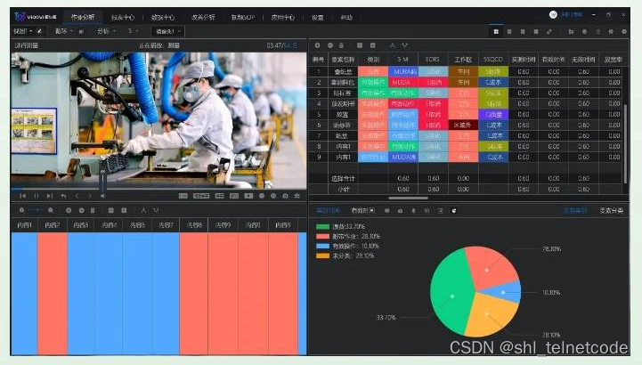Click the 要素分类 button at chart panel right
This screenshot has height=365, width=642.
pyautogui.click(x=612, y=211)
